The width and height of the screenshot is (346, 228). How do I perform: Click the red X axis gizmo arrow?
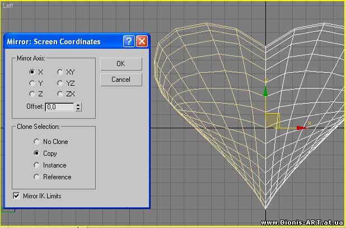(x=301, y=128)
